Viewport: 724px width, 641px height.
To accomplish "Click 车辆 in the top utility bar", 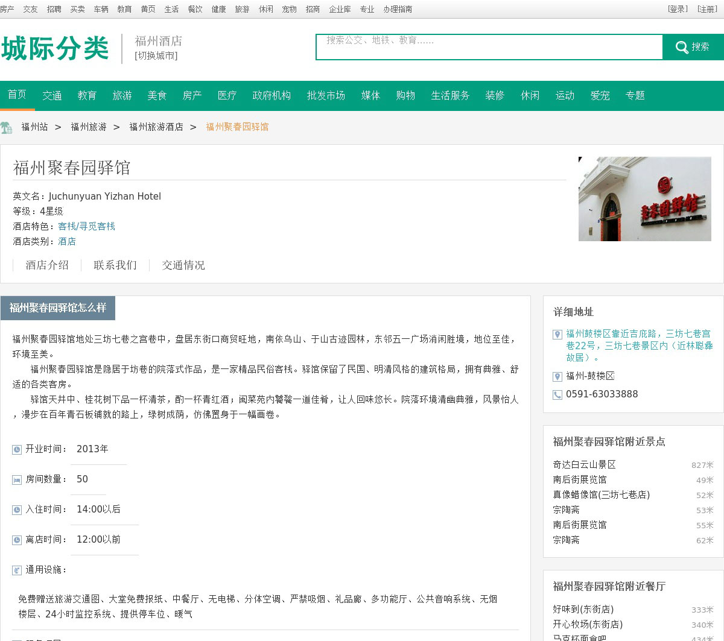I will point(101,9).
